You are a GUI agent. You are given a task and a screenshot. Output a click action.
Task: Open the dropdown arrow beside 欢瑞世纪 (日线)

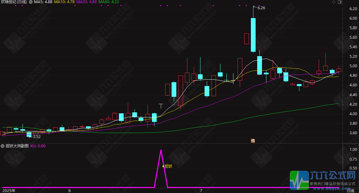30,2
